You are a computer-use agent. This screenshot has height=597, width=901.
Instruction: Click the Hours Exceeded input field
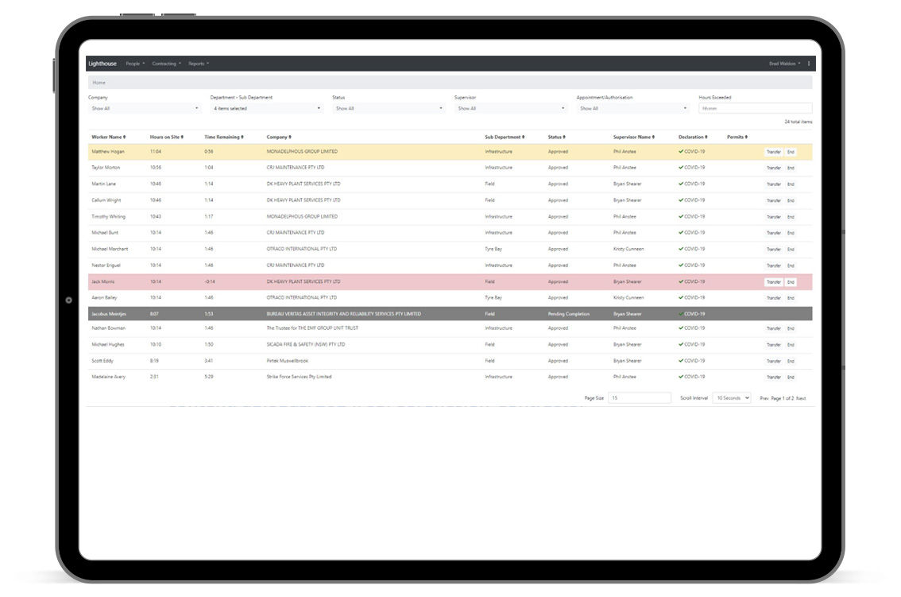pos(755,108)
